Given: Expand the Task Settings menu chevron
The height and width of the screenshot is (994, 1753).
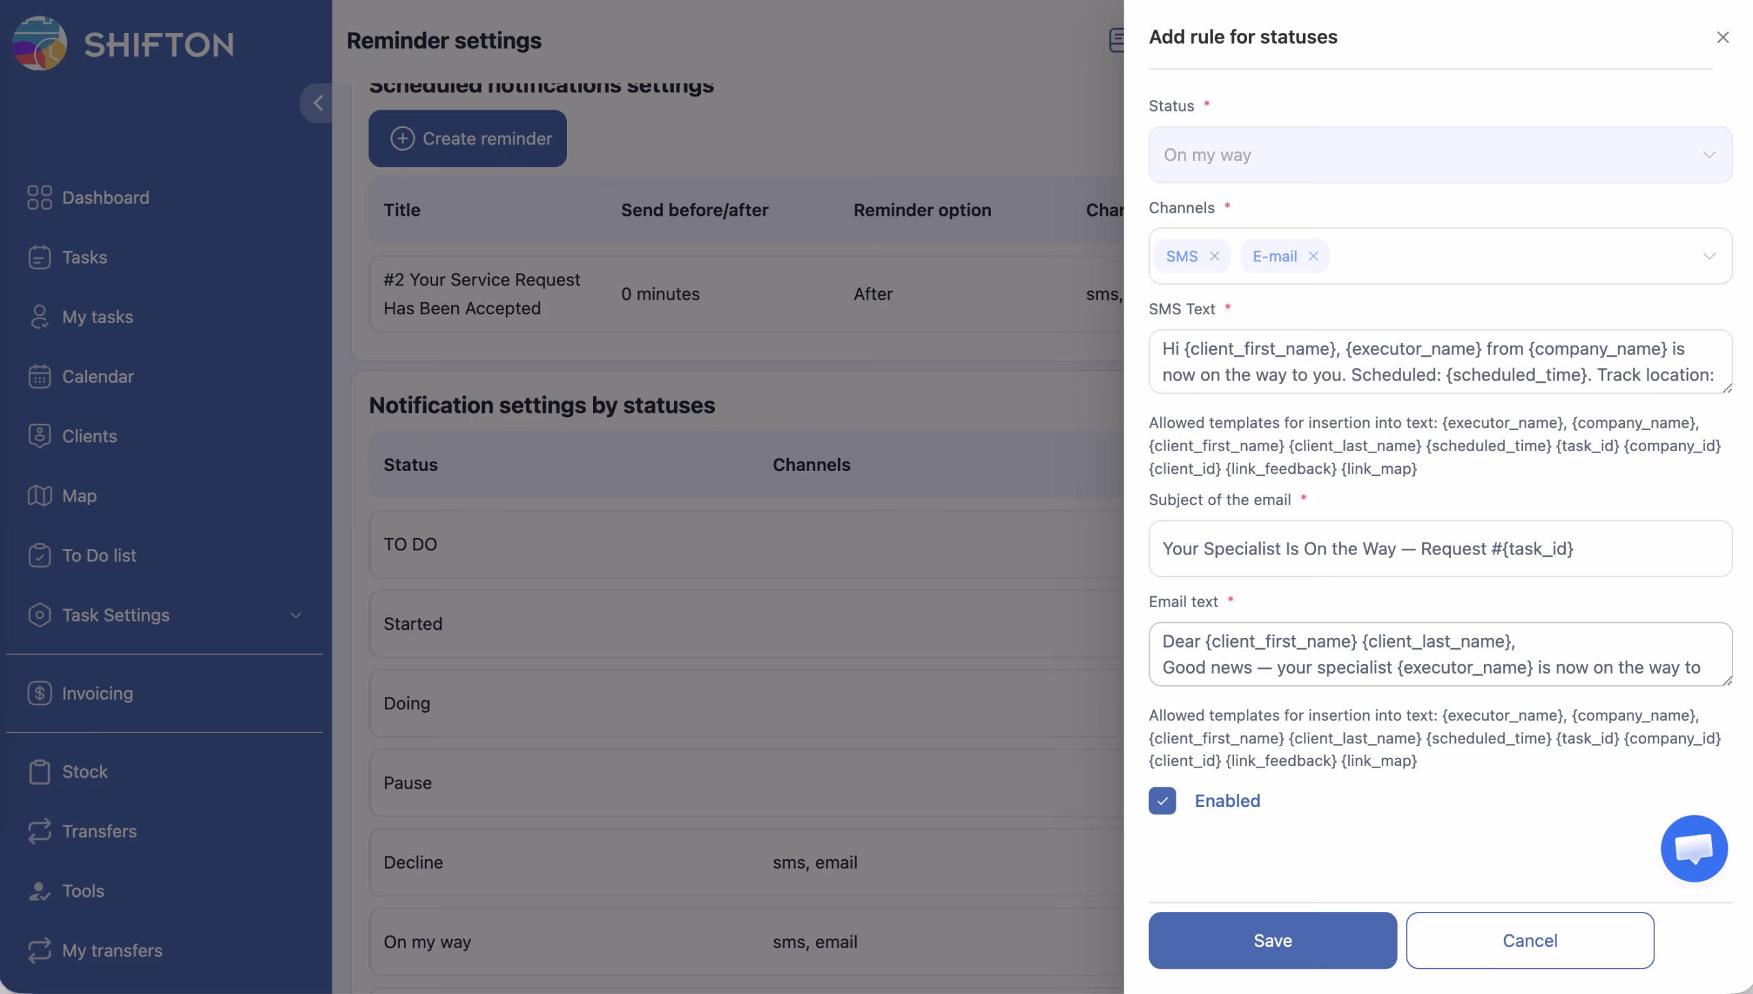Looking at the screenshot, I should click(296, 615).
